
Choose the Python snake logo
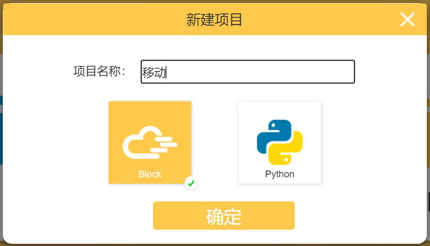coord(280,142)
